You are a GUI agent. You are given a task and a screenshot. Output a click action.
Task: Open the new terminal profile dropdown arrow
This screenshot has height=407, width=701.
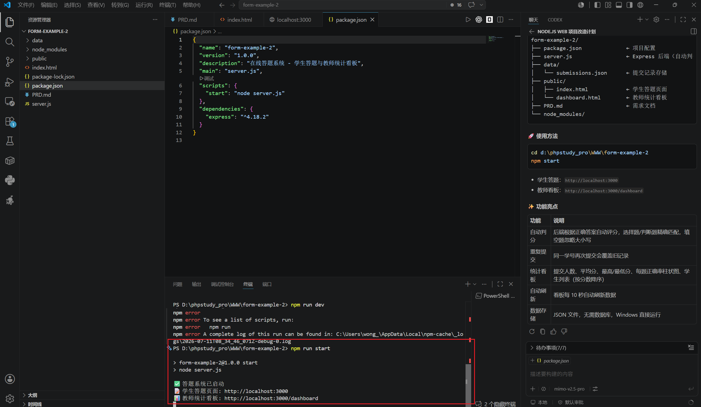pos(475,284)
